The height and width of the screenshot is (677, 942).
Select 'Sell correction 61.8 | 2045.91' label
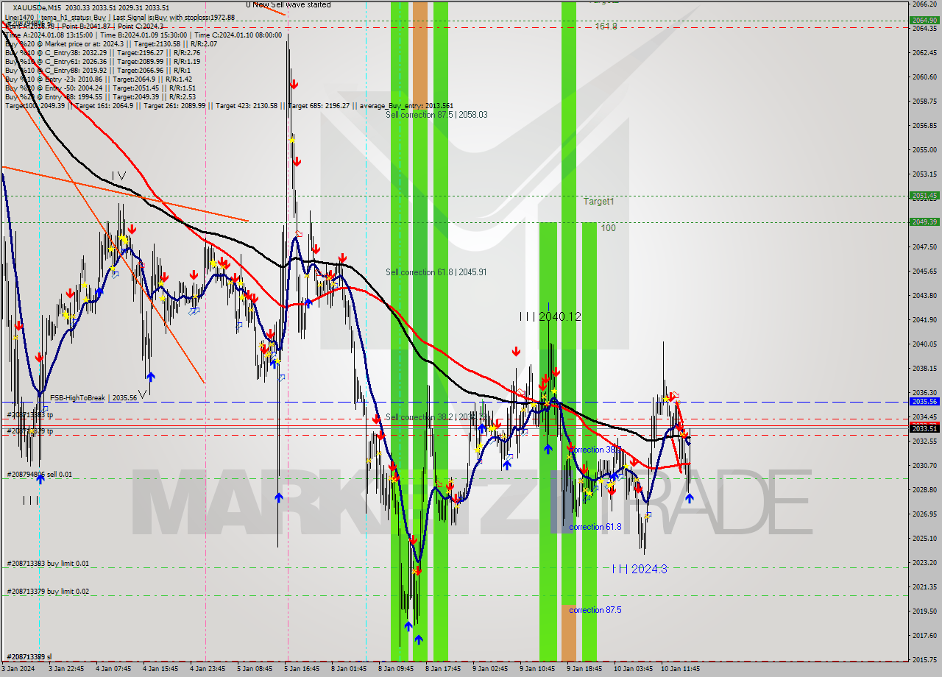[436, 272]
